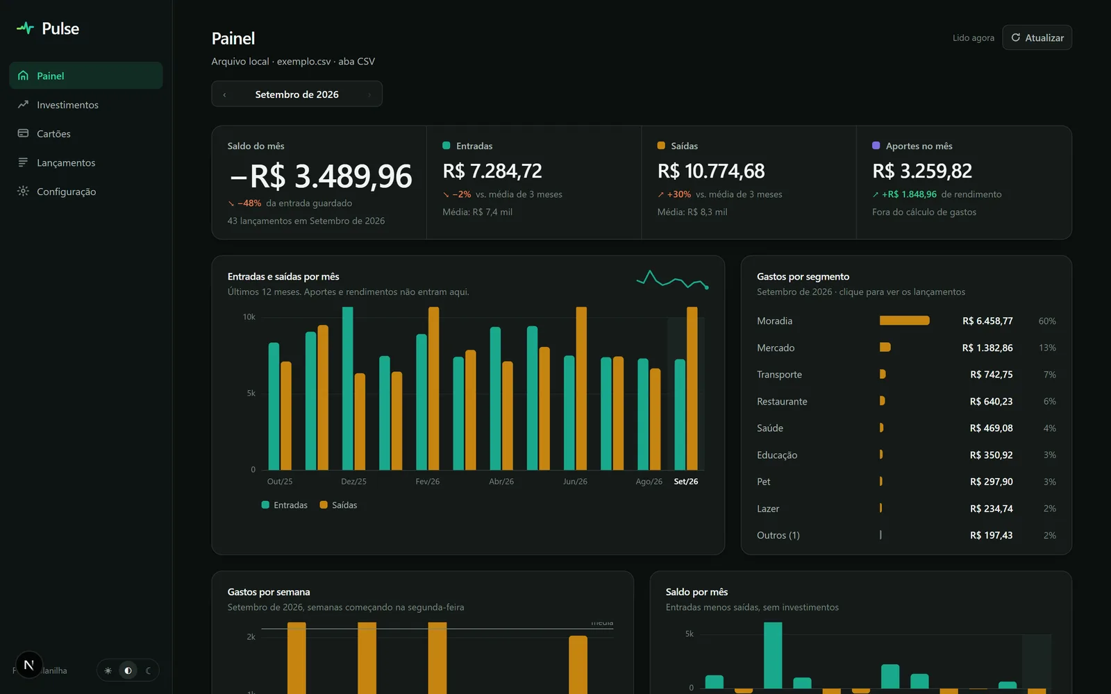Click the Pulse logo icon

(x=25, y=28)
